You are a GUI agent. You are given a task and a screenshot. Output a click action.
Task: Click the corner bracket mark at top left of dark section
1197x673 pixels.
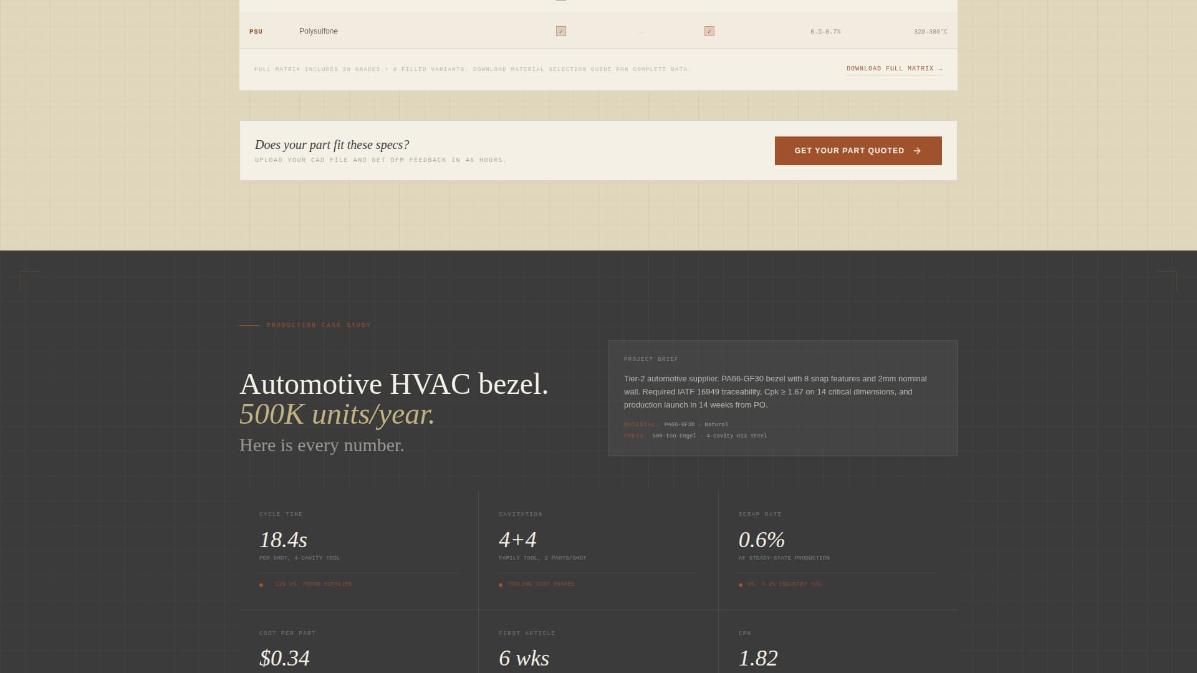[x=31, y=280]
